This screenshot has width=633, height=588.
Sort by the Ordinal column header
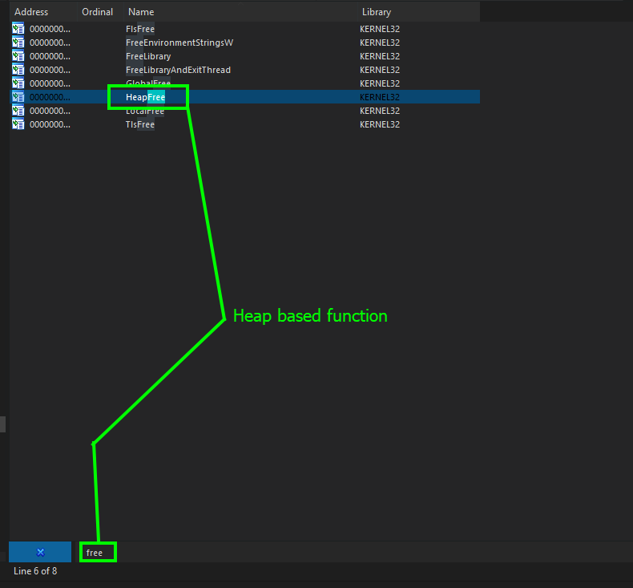[97, 12]
